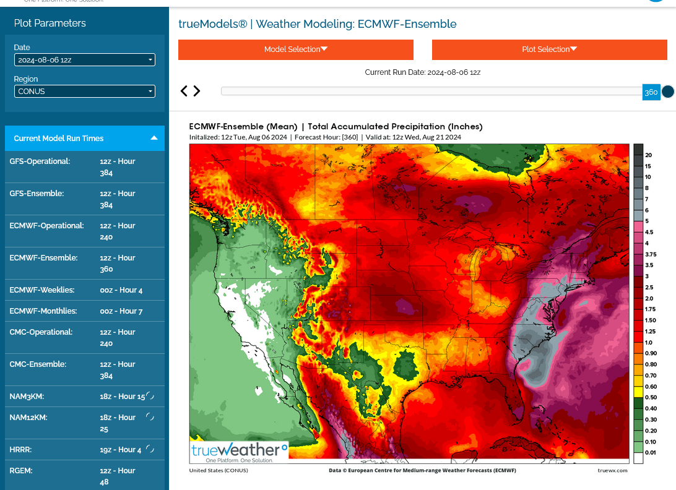Select the ECMWF-Operational row label
Image resolution: width=676 pixels, height=490 pixels.
[46, 226]
